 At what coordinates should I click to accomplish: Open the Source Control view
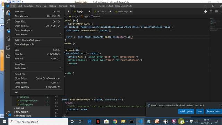(8, 30)
